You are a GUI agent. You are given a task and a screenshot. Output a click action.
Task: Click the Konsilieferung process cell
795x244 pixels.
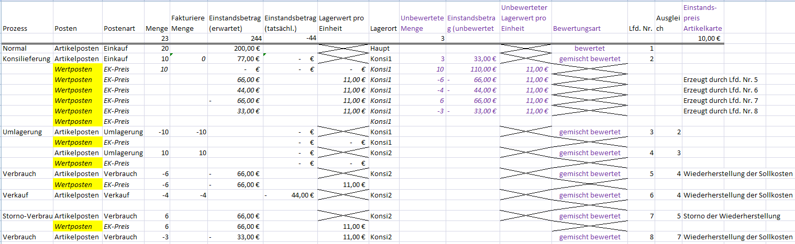point(26,59)
